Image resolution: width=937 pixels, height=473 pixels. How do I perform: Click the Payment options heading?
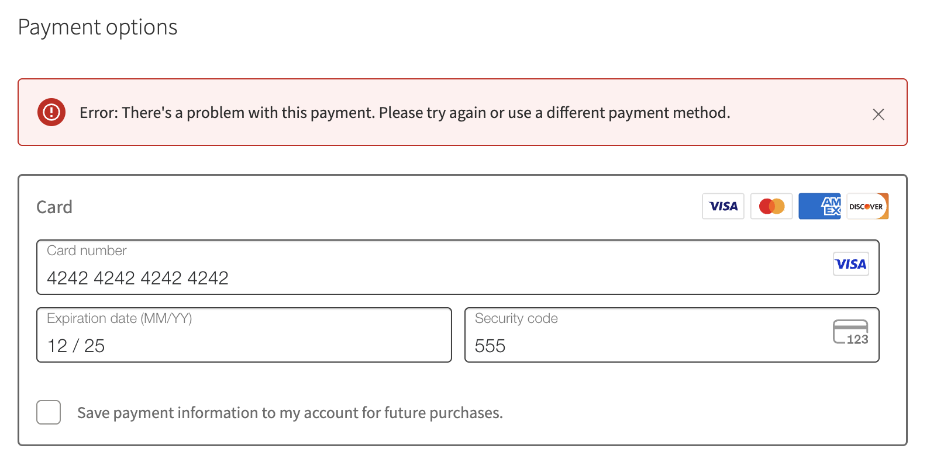98,27
